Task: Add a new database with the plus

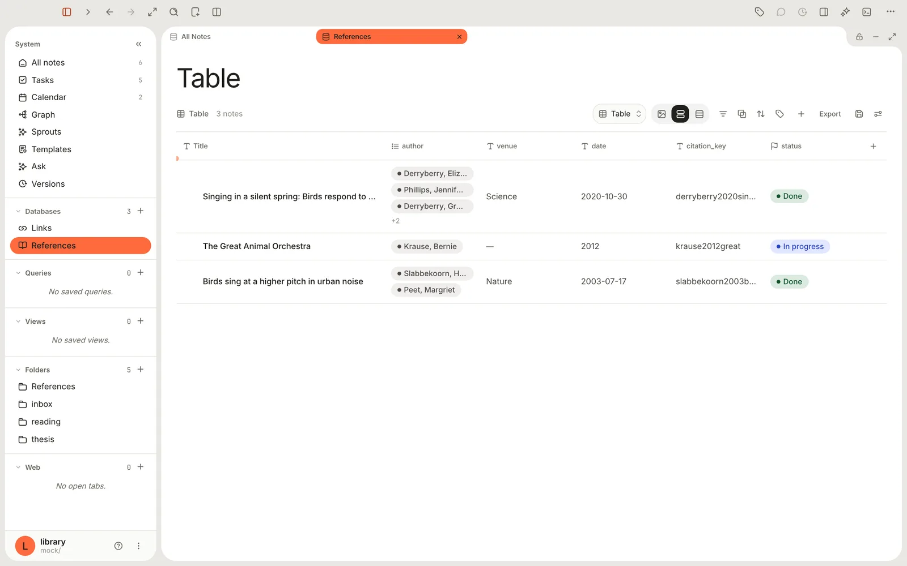Action: coord(141,211)
